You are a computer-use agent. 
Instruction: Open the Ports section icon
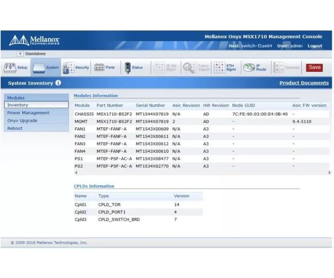pos(99,68)
